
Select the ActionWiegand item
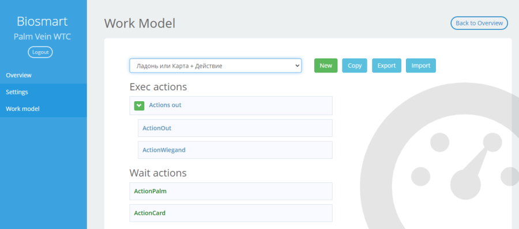click(x=235, y=150)
